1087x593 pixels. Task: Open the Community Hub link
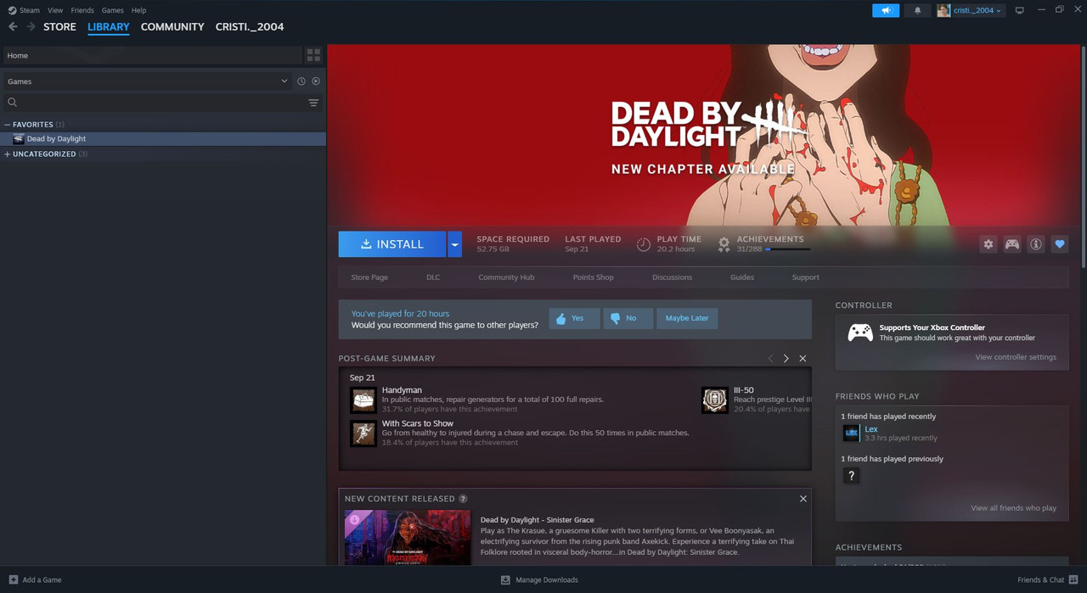click(x=506, y=277)
